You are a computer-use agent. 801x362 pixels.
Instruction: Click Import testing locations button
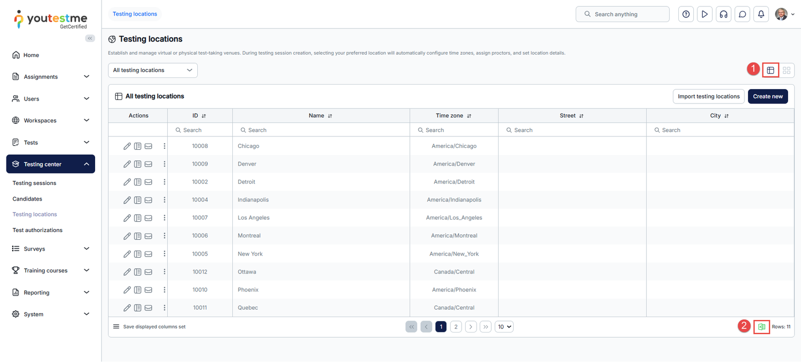pos(708,96)
